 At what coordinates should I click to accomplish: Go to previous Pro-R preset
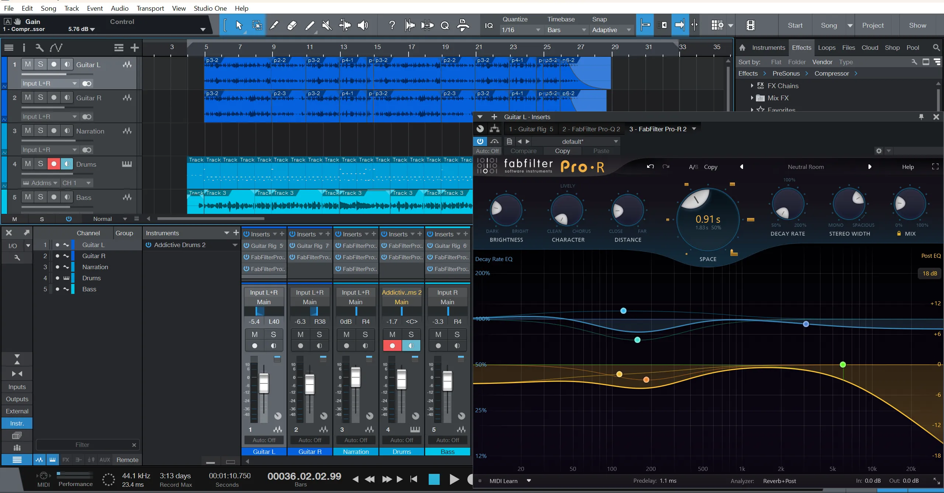(742, 167)
